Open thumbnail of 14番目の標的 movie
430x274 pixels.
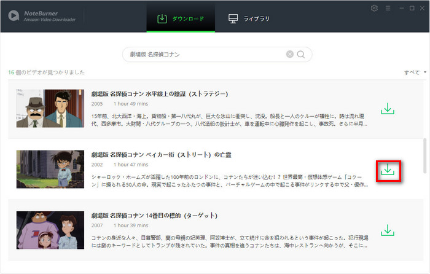pyautogui.click(x=50, y=230)
